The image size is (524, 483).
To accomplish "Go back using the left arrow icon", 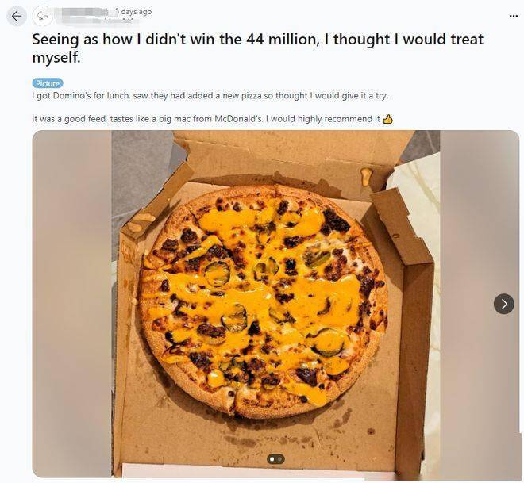I will (17, 16).
